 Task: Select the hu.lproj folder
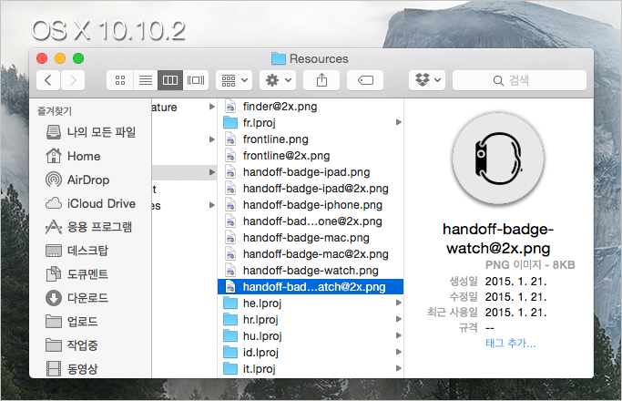point(311,336)
